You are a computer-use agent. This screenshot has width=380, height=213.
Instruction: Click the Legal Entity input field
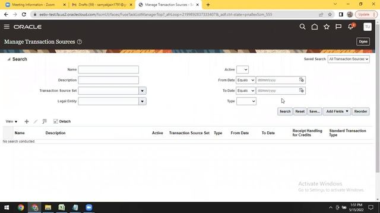click(108, 101)
